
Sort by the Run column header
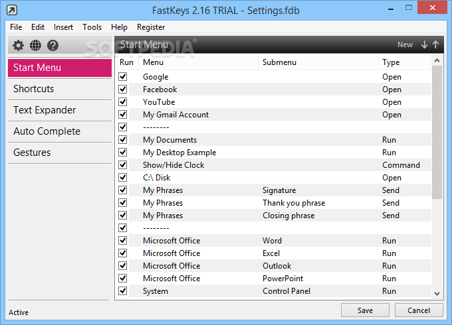(x=127, y=62)
